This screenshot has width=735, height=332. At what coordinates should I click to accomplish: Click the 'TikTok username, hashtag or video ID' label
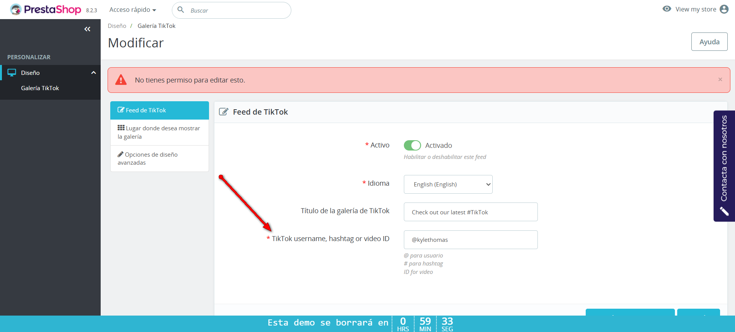330,239
